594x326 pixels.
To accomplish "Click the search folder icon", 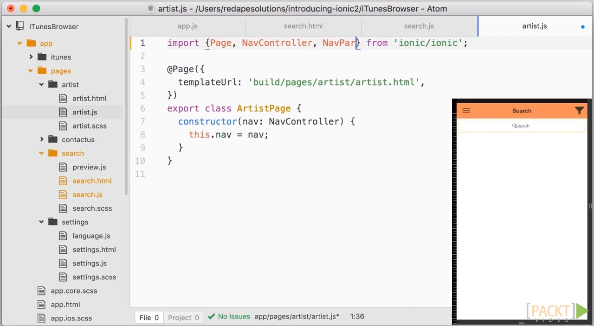I will click(53, 153).
